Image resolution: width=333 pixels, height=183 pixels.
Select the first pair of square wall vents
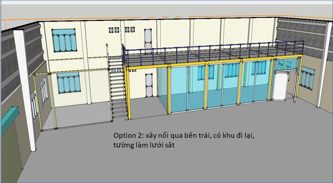pos(114,30)
